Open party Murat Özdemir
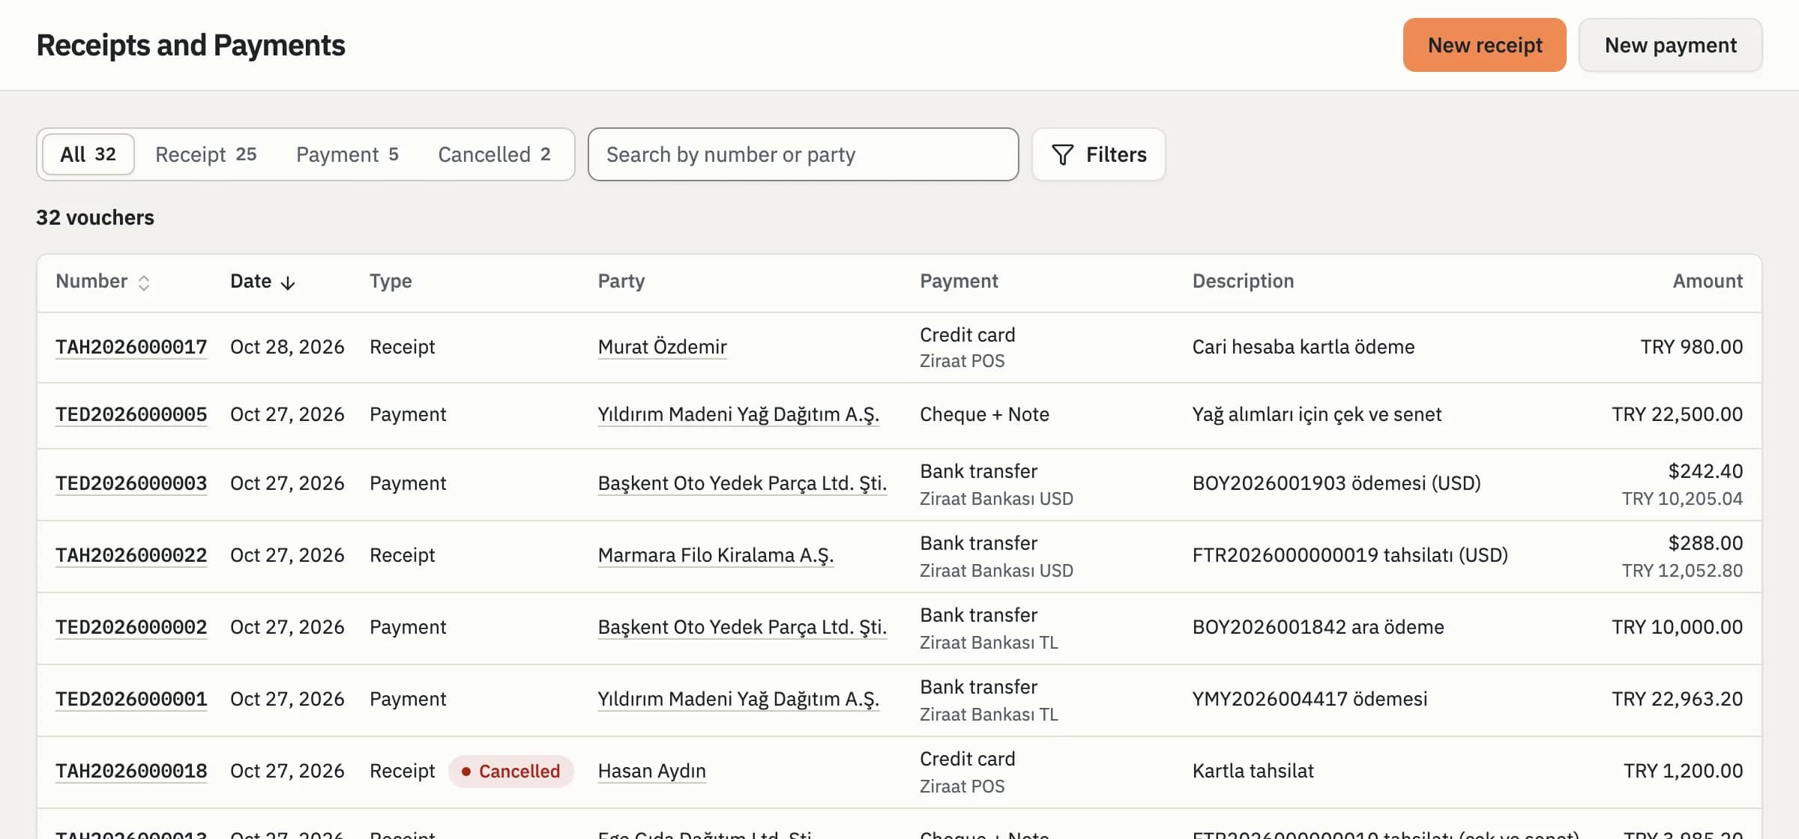Viewport: 1799px width, 839px height. coord(663,347)
